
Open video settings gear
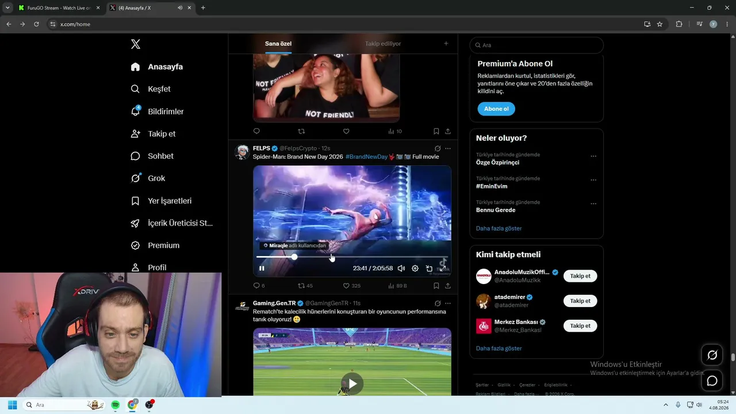pyautogui.click(x=415, y=269)
